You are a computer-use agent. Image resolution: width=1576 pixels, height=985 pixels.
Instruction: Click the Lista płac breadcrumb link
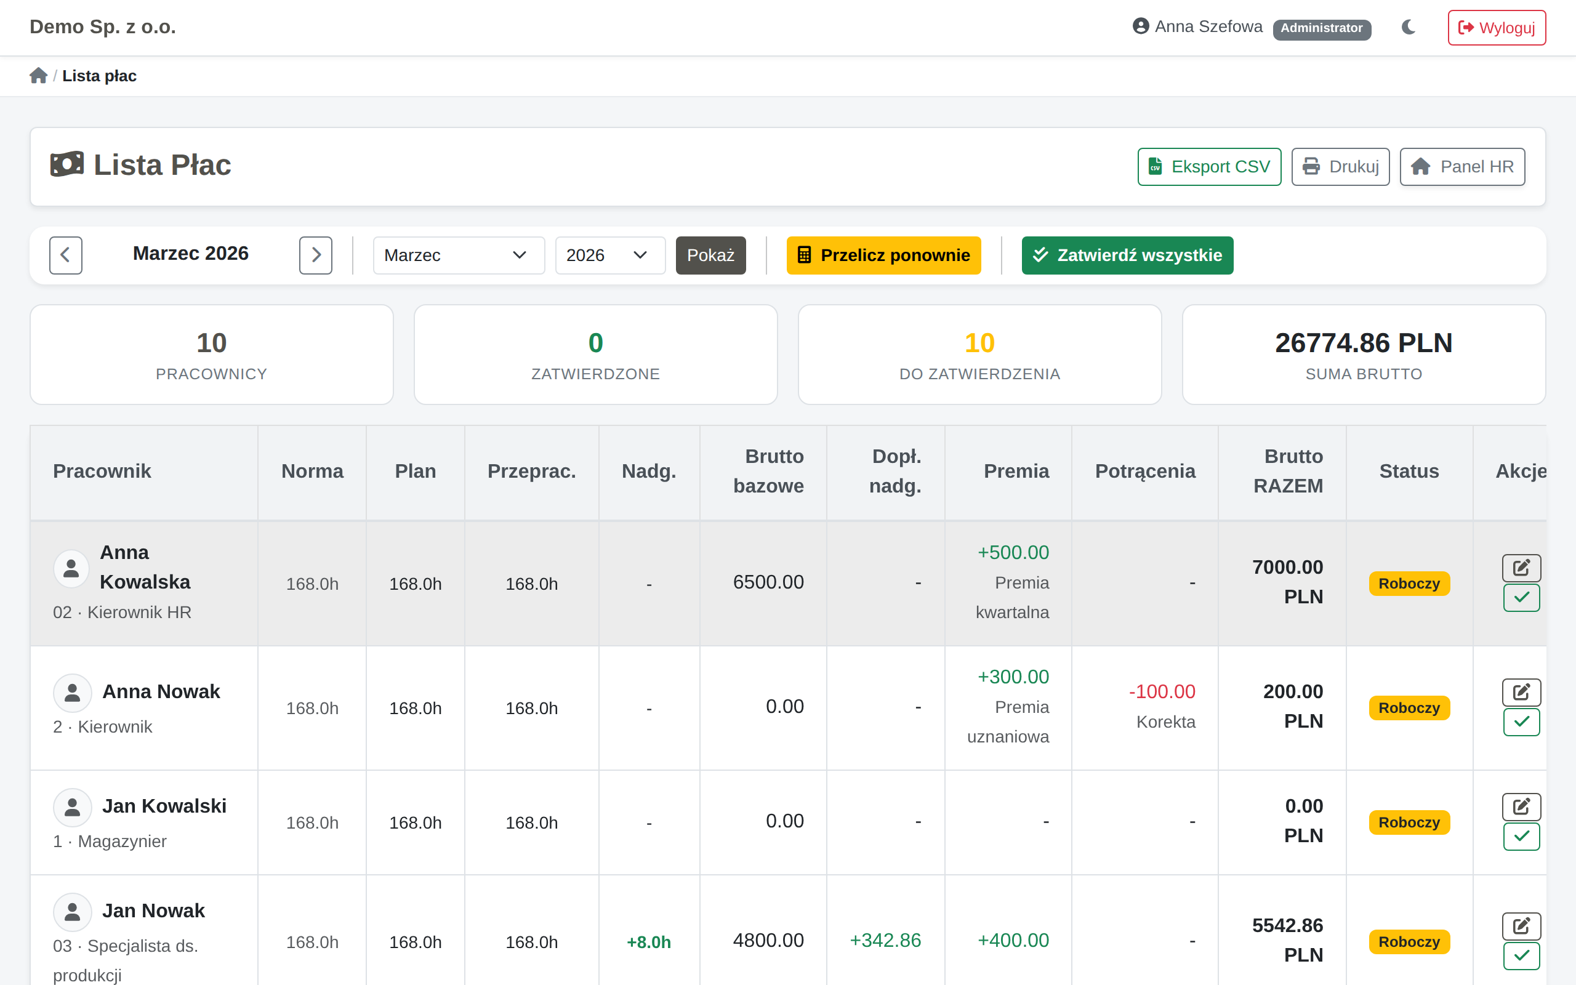coord(99,76)
